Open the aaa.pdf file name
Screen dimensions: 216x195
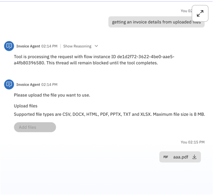(180, 157)
